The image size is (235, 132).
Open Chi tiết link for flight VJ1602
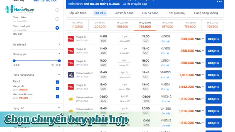pos(165,41)
